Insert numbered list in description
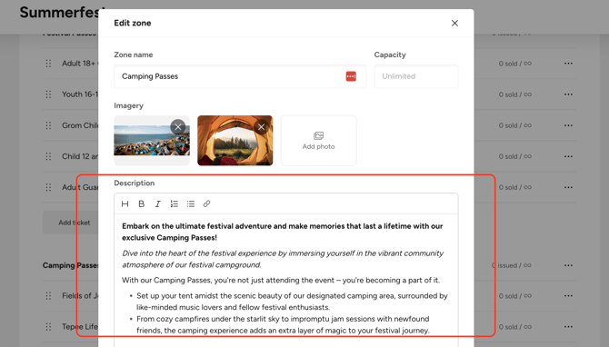 [x=174, y=203]
